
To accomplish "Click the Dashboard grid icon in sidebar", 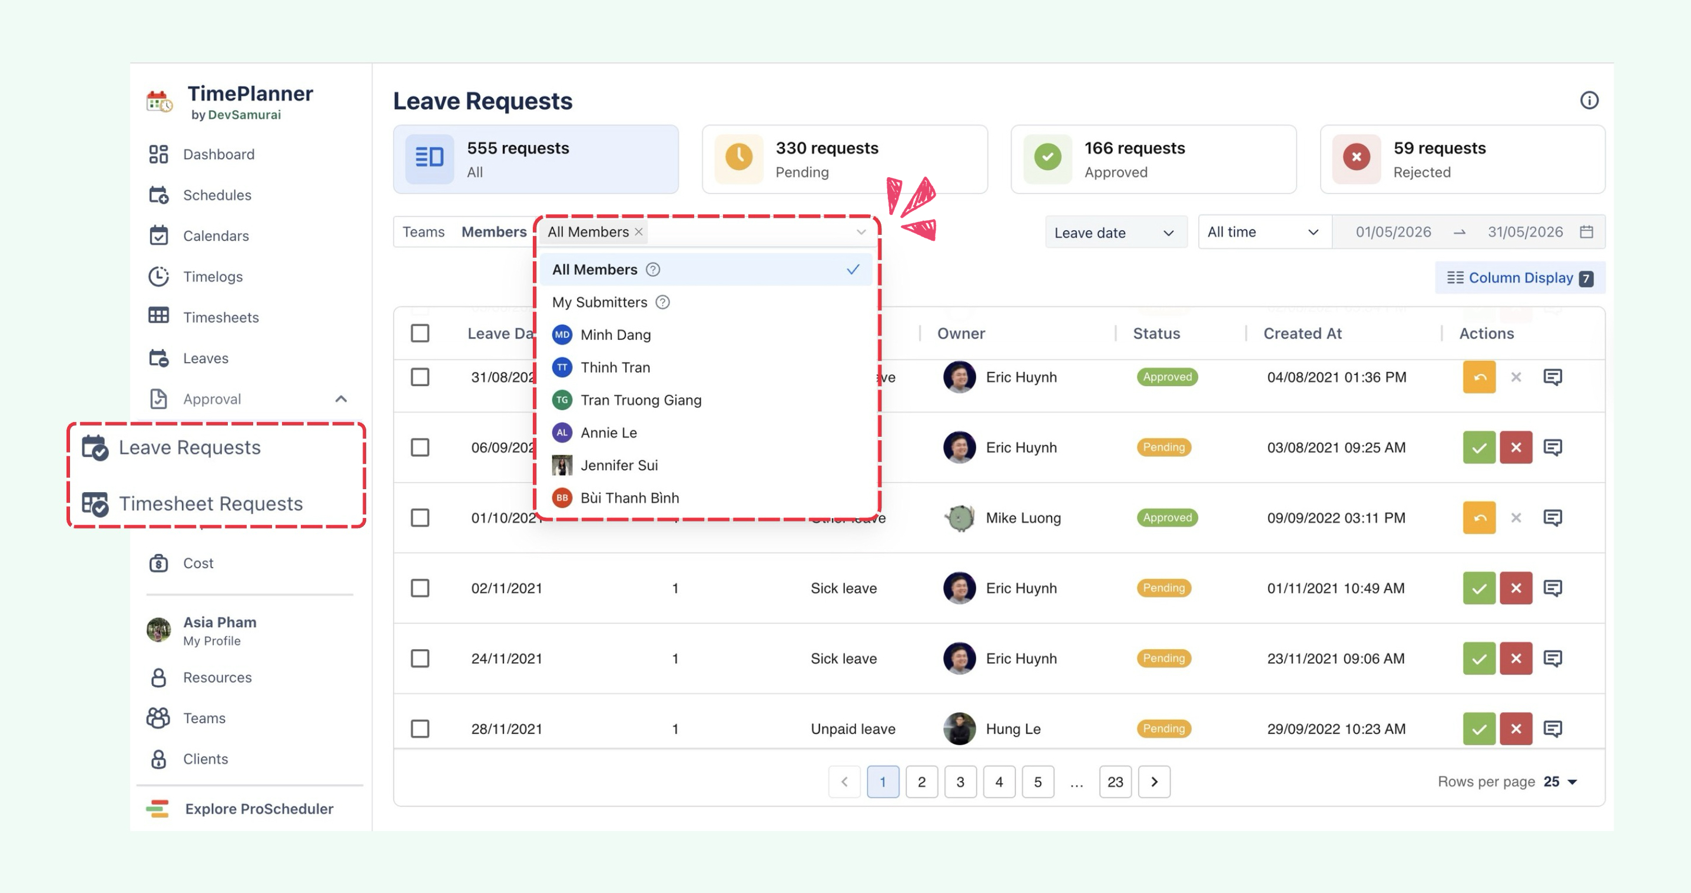I will [158, 154].
